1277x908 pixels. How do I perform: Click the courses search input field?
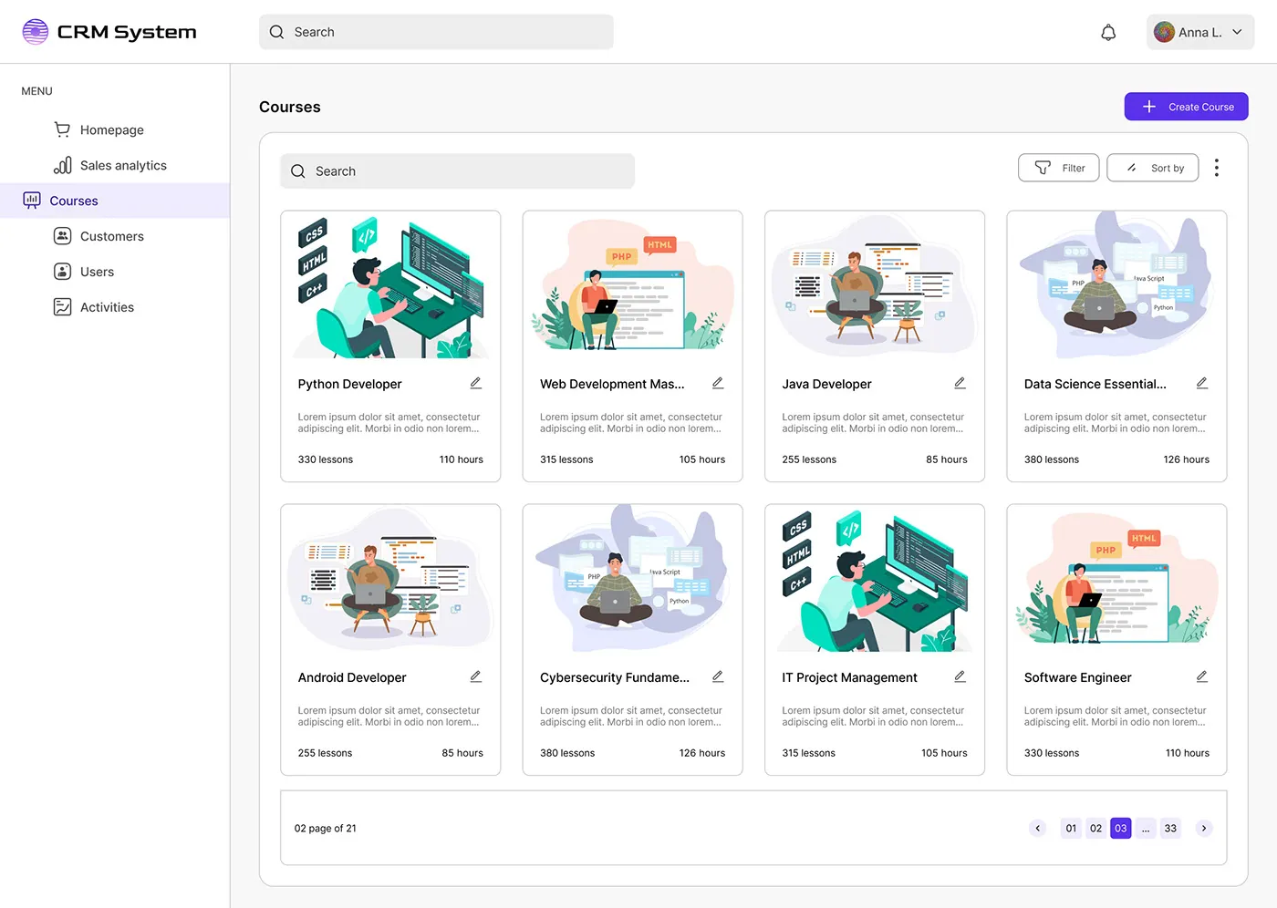(x=456, y=170)
